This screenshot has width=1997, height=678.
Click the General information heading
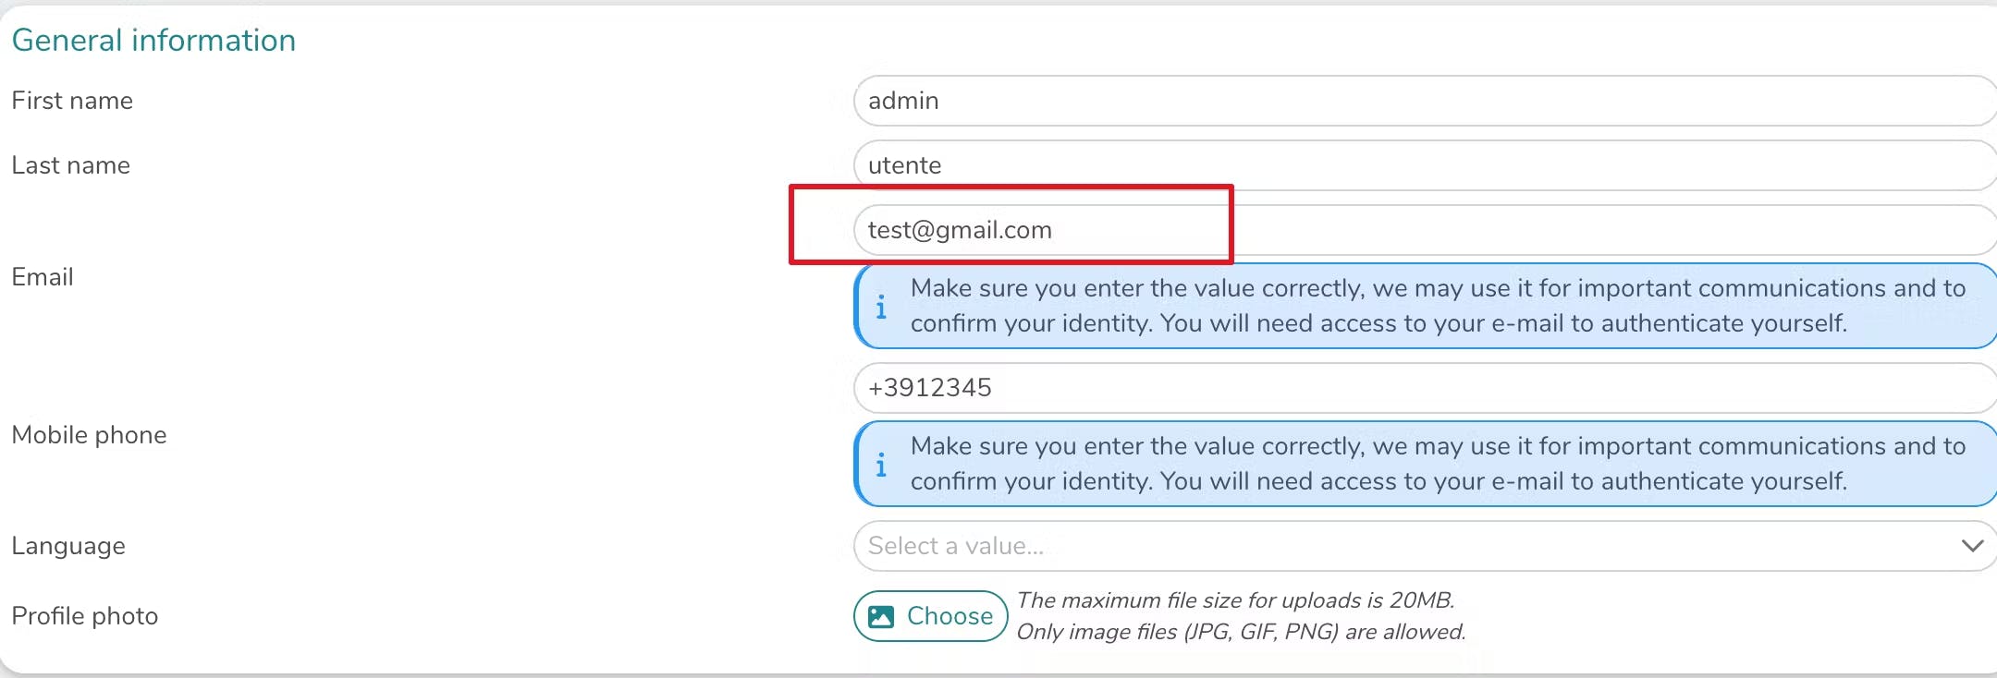153,41
